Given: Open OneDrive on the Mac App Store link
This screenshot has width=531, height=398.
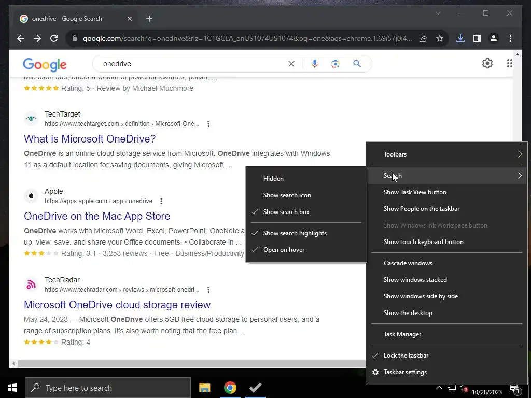Looking at the screenshot, I should click(97, 216).
